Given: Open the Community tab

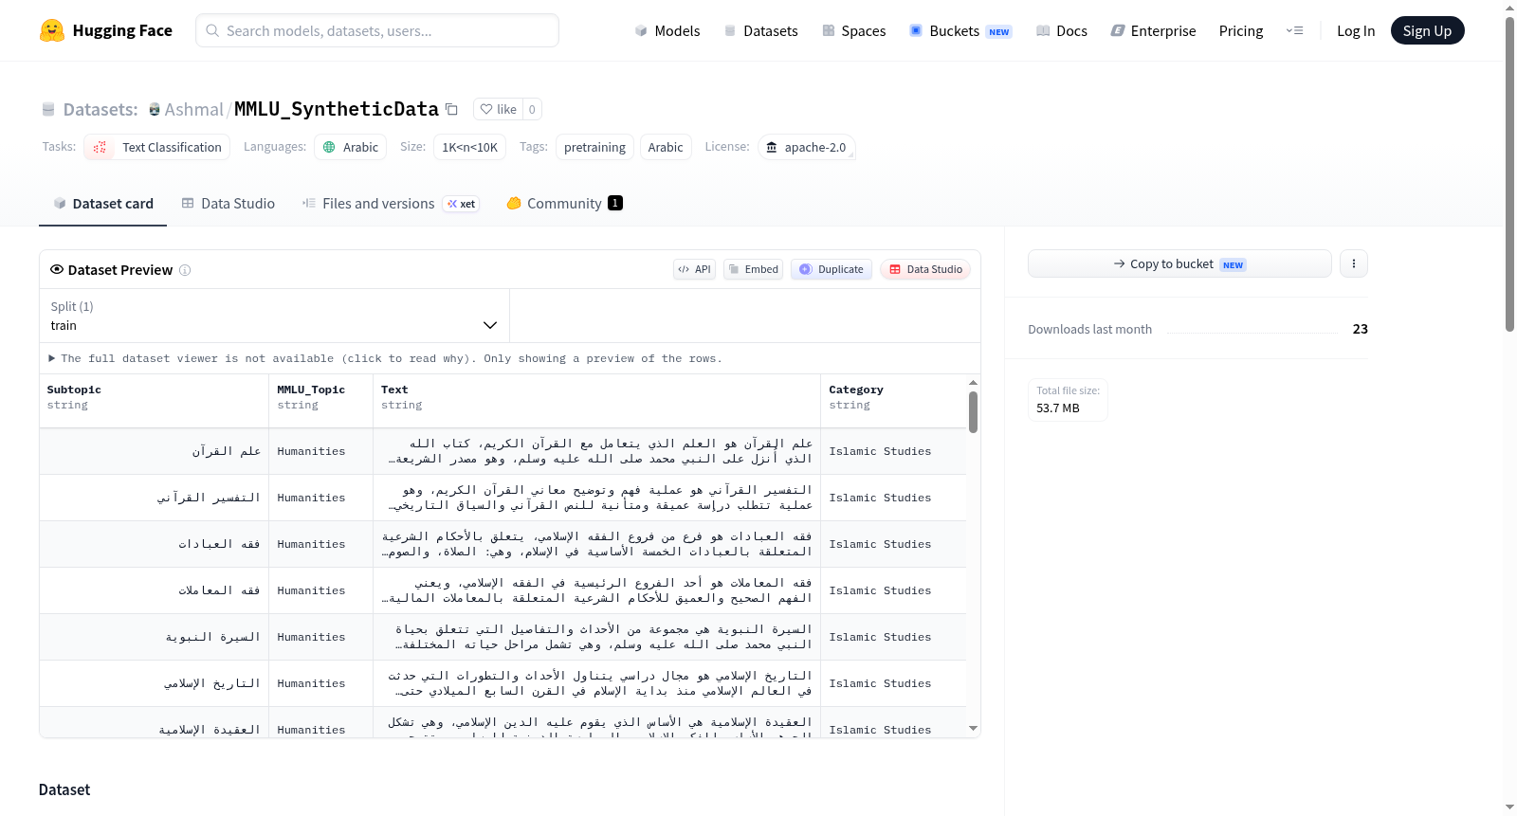Looking at the screenshot, I should pos(564,204).
